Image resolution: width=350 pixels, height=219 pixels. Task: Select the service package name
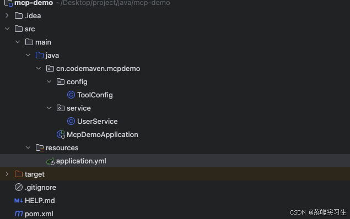tap(79, 108)
